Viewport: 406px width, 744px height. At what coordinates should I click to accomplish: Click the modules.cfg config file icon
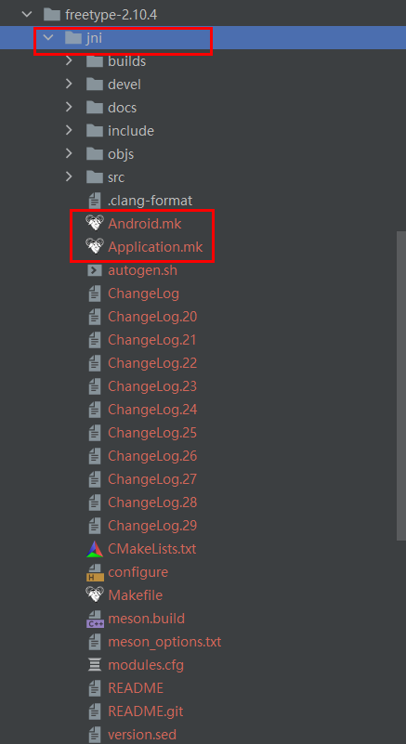(95, 665)
